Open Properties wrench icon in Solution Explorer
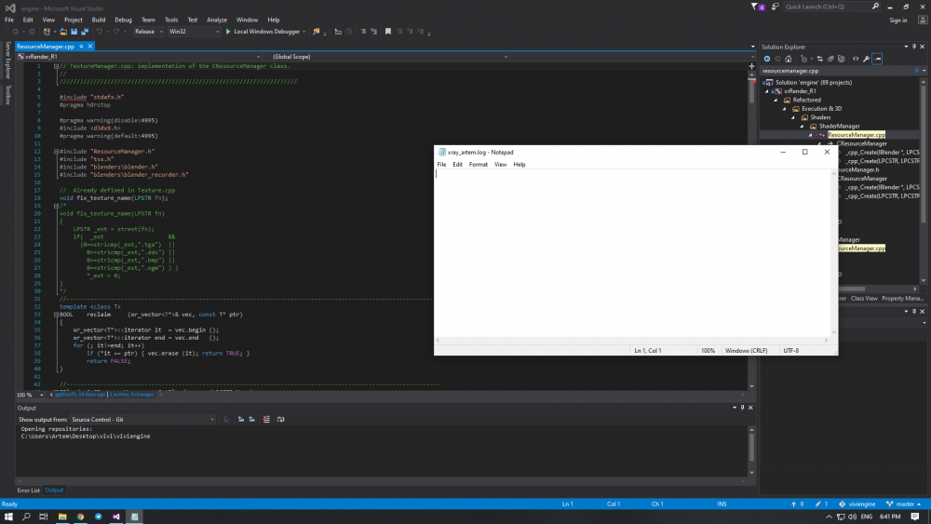Screen dimensions: 931x524 [x=866, y=59]
